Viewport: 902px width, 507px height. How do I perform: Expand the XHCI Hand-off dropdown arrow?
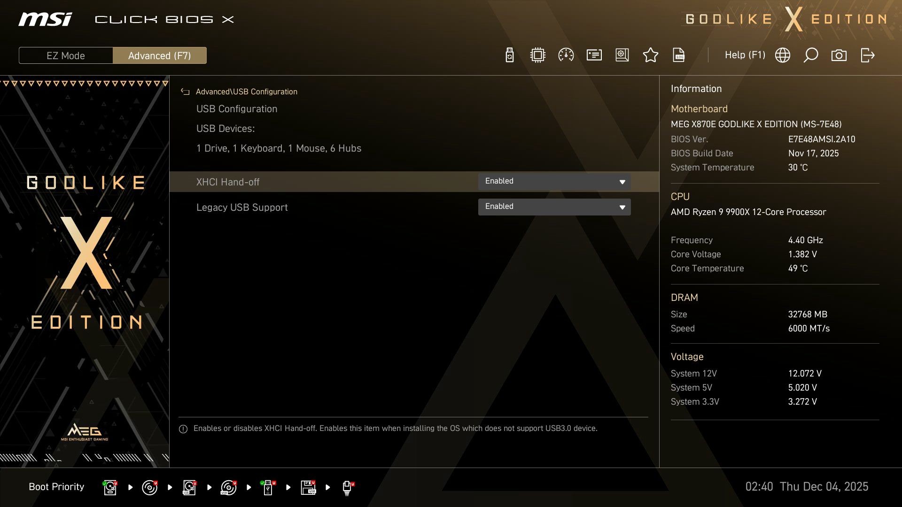[622, 181]
